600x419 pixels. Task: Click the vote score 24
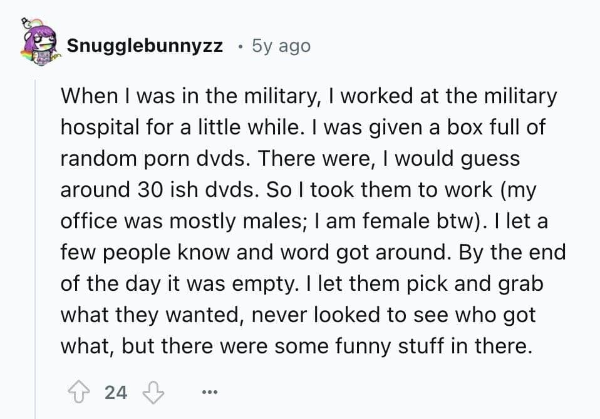point(116,392)
